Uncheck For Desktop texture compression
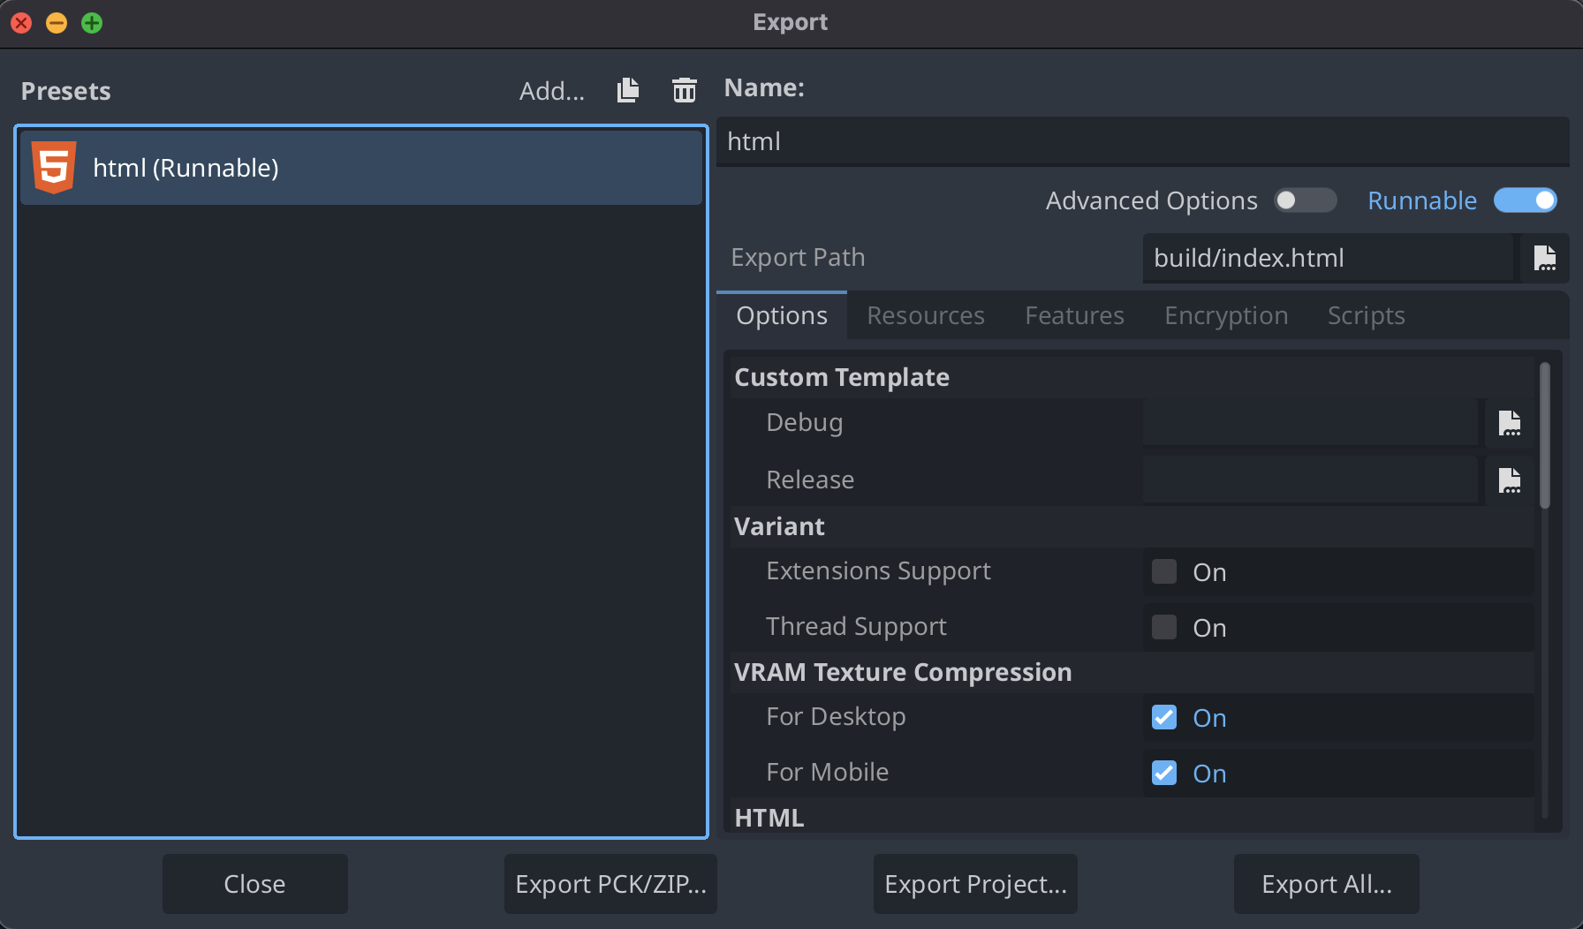Screen dimensions: 1583x929 tap(1164, 718)
